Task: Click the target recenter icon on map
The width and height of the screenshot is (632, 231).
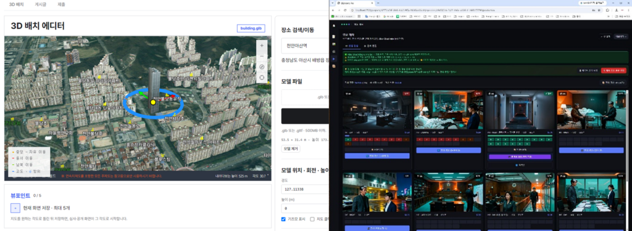Action: [x=262, y=77]
